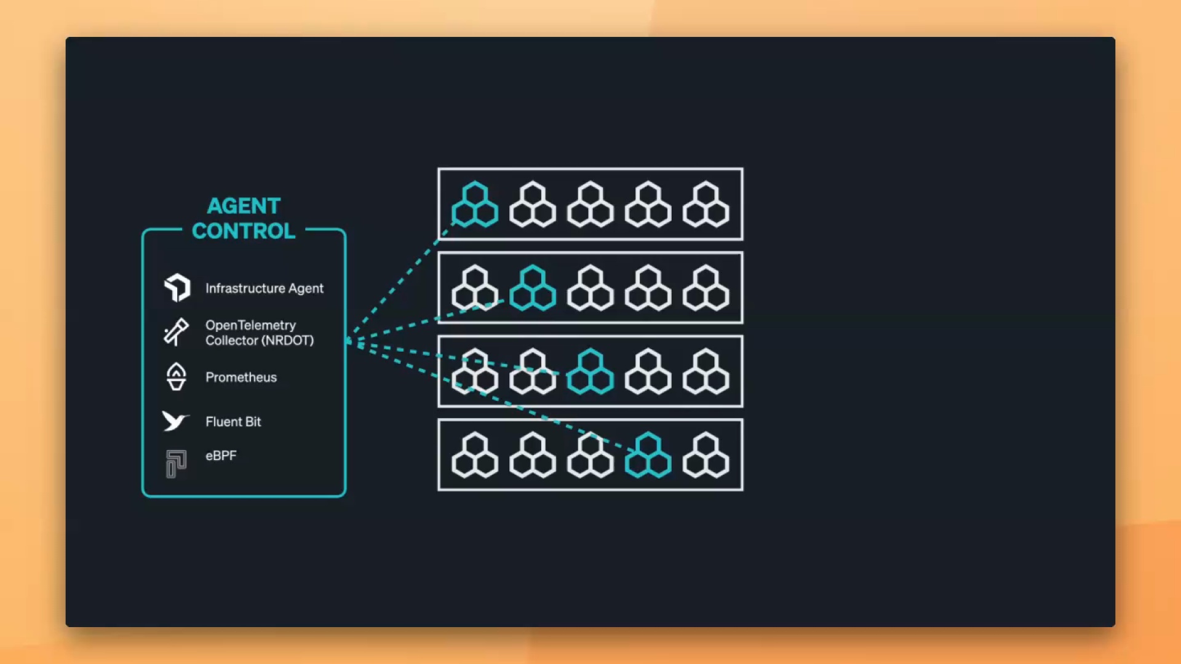Click the New Relic Infrastructure Agent logo icon
This screenshot has width=1181, height=664.
coord(177,288)
